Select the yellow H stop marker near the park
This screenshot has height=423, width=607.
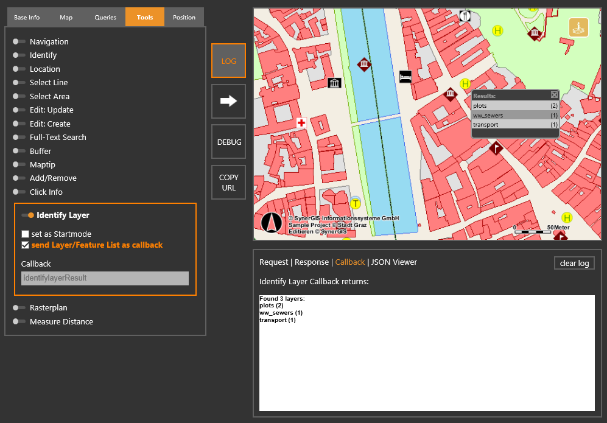point(498,30)
